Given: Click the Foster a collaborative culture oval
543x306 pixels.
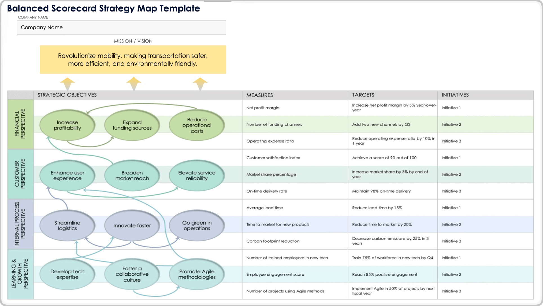Looking at the screenshot, I should click(x=132, y=274).
